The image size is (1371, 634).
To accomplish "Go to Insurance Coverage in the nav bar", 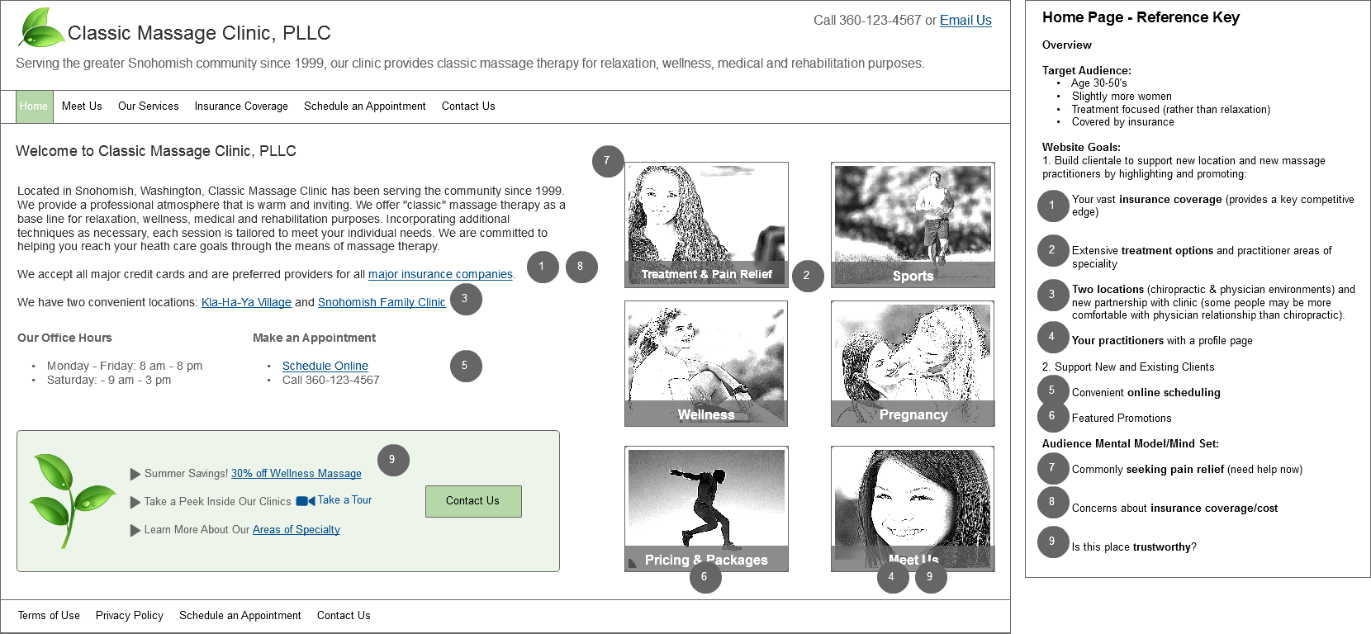I will [x=241, y=106].
